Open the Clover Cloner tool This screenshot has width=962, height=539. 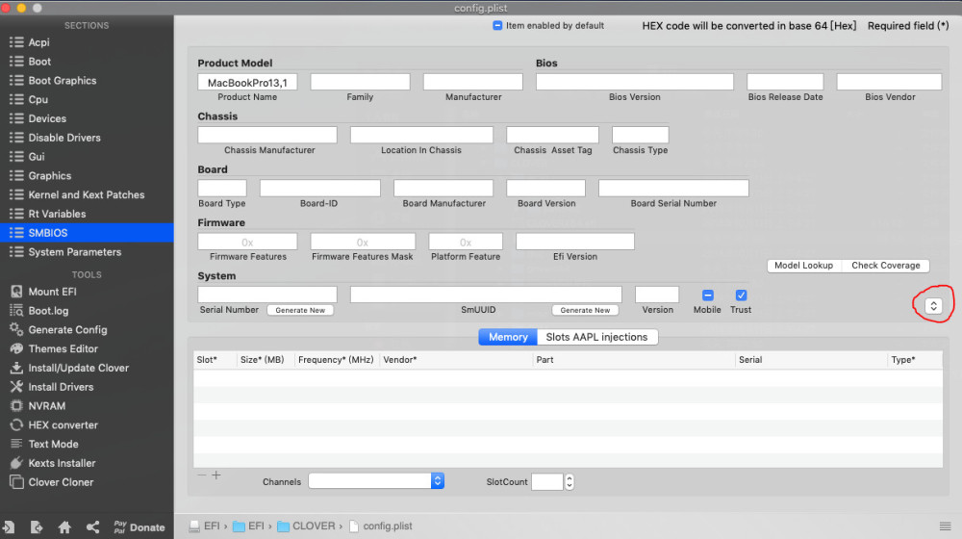[61, 482]
